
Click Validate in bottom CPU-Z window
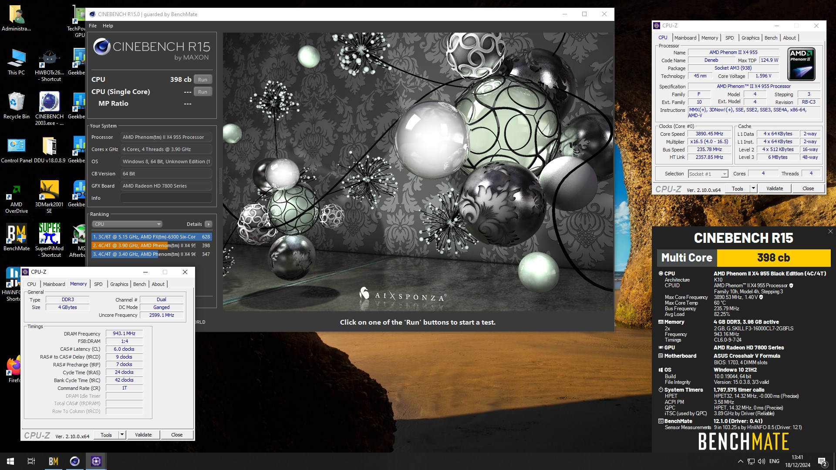(143, 435)
